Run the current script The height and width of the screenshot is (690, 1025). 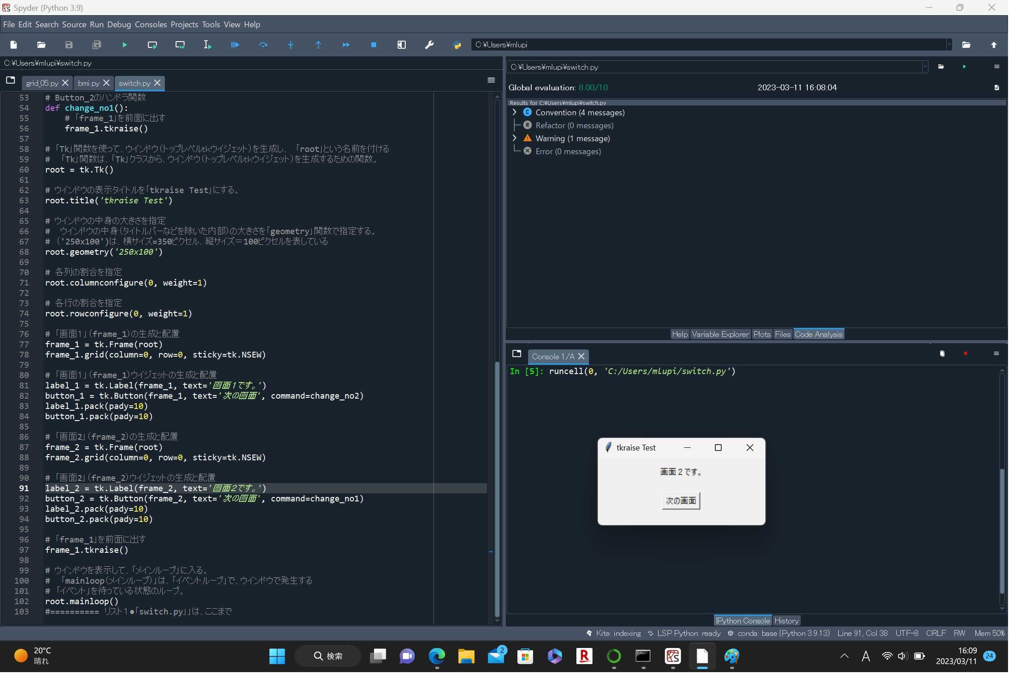pos(124,45)
